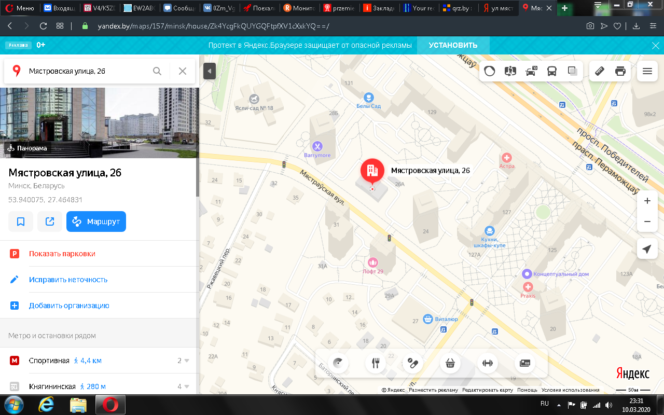Find pharmacies with the pill icon

[x=413, y=363]
